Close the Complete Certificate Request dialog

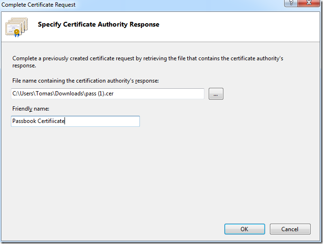[x=309, y=3]
